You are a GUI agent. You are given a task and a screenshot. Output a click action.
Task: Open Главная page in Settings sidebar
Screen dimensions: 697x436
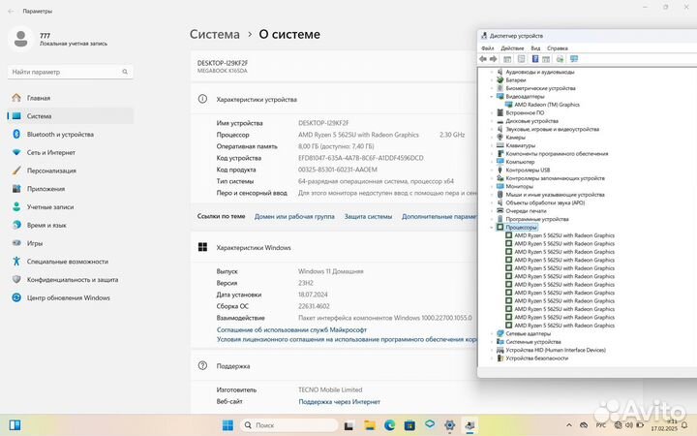pos(71,98)
